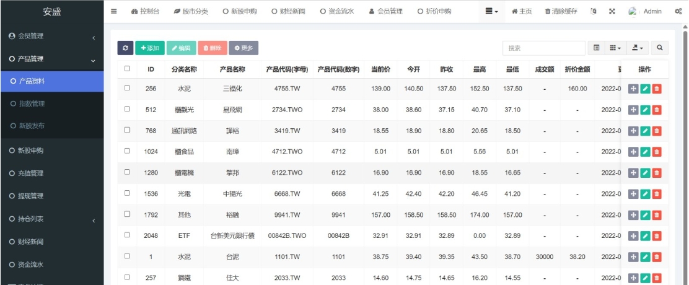Tick the checkbox for row ID 2048
689x285 pixels.
(127, 235)
